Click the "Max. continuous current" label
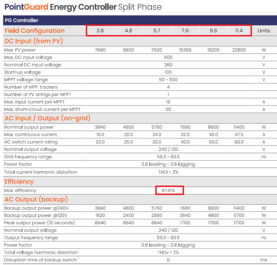This screenshot has width=277, height=265. 31,135
